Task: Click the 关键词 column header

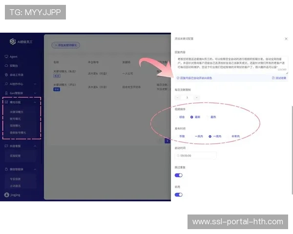Action: click(x=126, y=62)
